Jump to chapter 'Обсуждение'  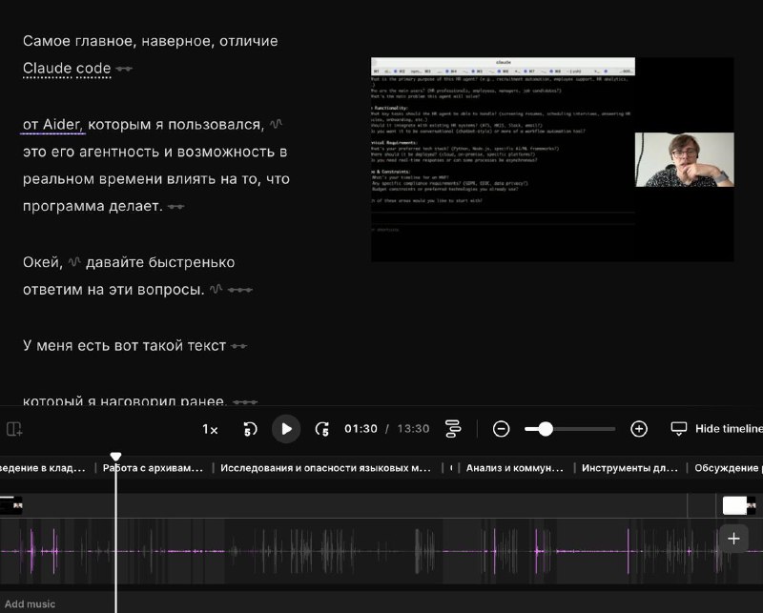coord(729,468)
